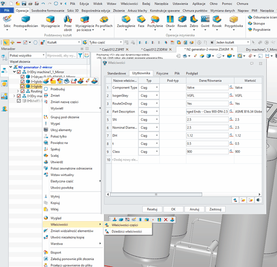
Task: Switch to the Fizyczne tab
Action: click(x=162, y=73)
